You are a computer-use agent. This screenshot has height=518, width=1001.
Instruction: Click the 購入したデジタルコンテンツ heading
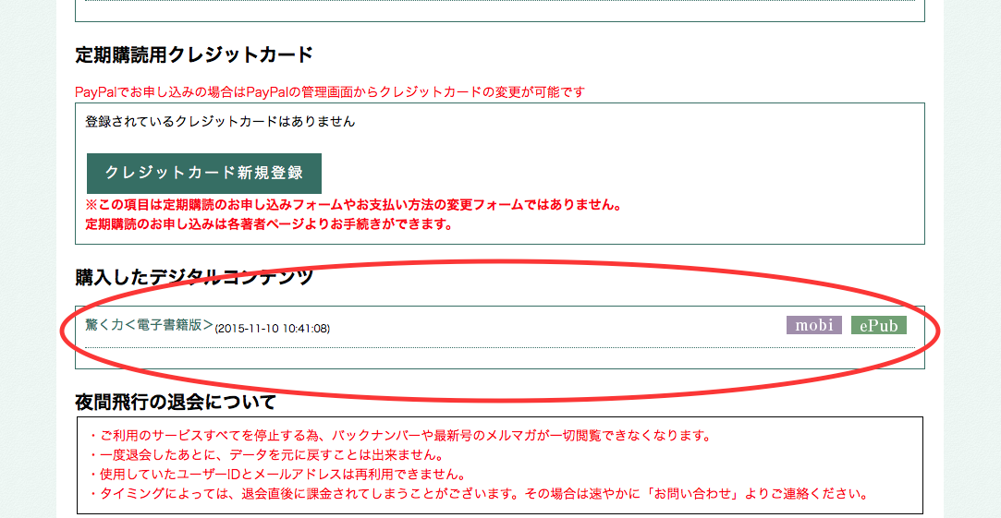pyautogui.click(x=194, y=277)
